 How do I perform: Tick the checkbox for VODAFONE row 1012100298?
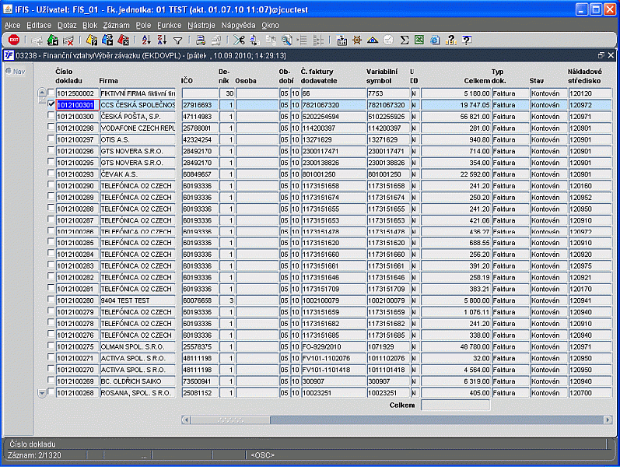point(51,127)
